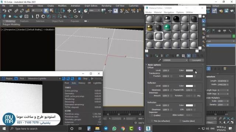The width and height of the screenshot is (236, 132).
Task: Click the teapot Render icon in toolbar
Action: pos(76,16)
